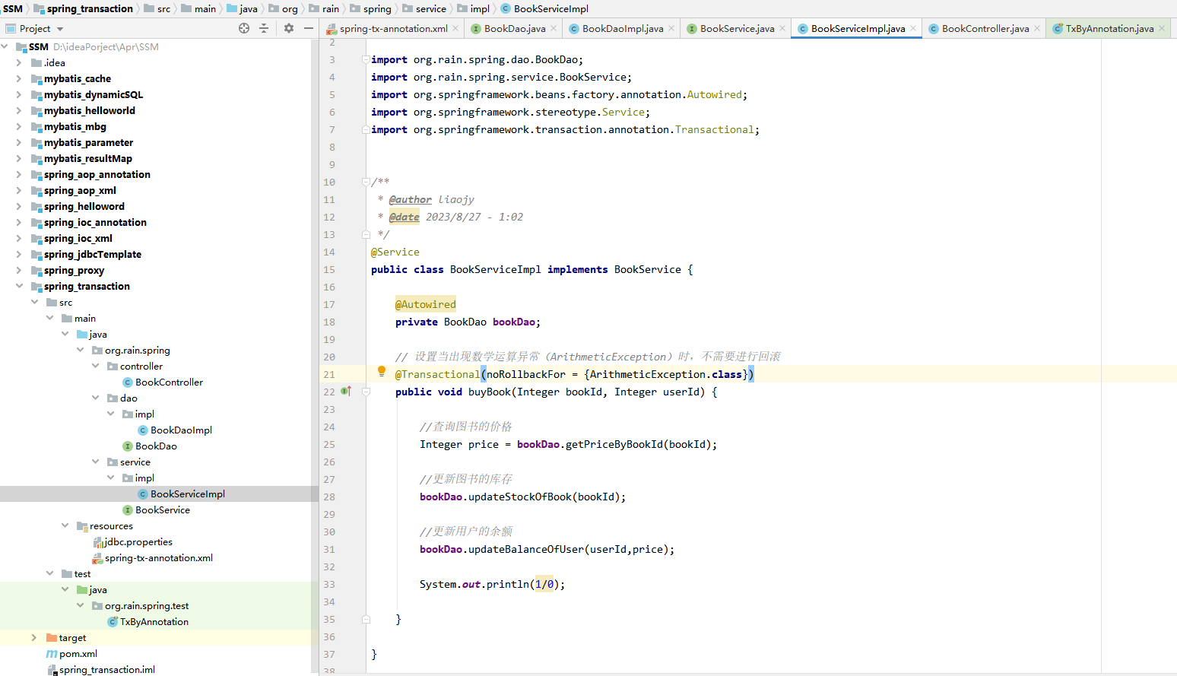Click spring_transaction breadcrumb
Image resolution: width=1177 pixels, height=676 pixels.
click(90, 8)
